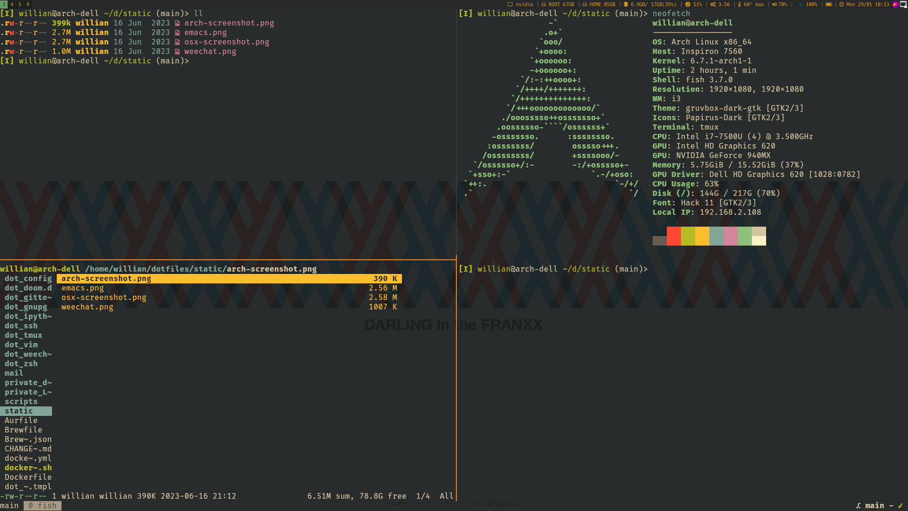Select weechat.png in ranger file list

87,307
